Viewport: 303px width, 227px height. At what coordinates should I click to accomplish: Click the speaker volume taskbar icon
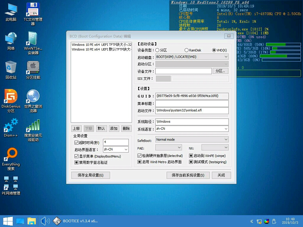pos(45,221)
